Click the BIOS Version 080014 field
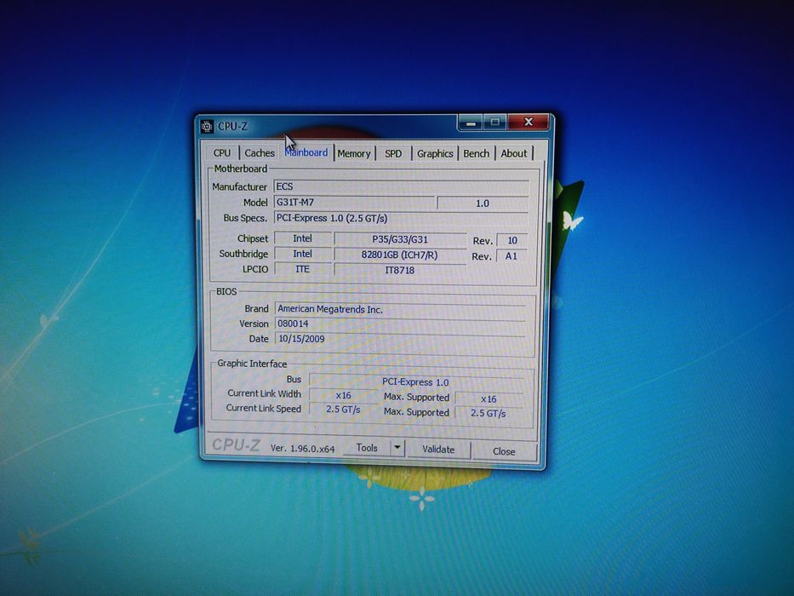Screen dimensions: 794x596 pyautogui.click(x=401, y=324)
